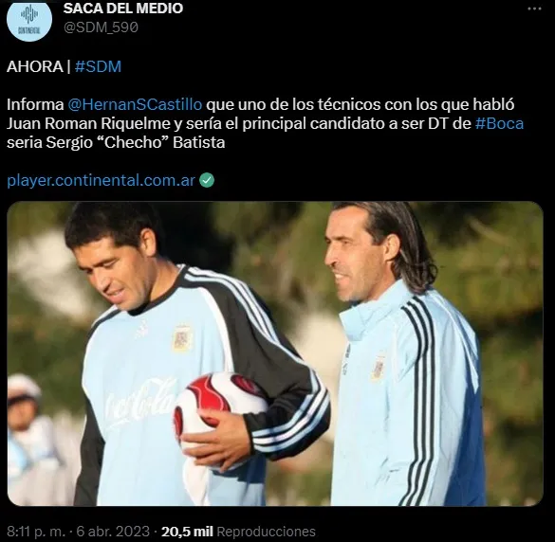This screenshot has width=555, height=542.
Task: Visit the player.continental.com.ar link
Action: coord(101,181)
